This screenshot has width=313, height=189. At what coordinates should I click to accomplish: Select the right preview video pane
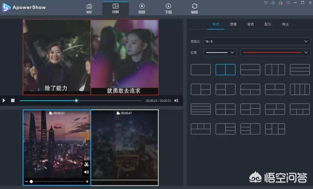click(125, 57)
